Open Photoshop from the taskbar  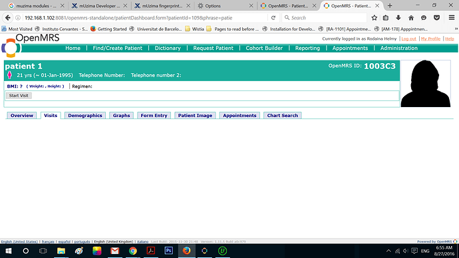[x=168, y=251]
